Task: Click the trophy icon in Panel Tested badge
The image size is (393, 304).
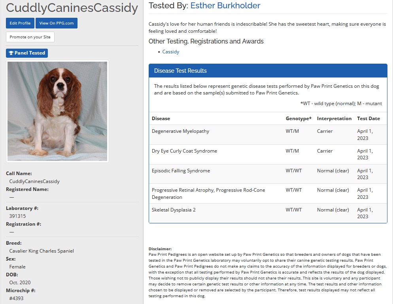Action: (11, 53)
